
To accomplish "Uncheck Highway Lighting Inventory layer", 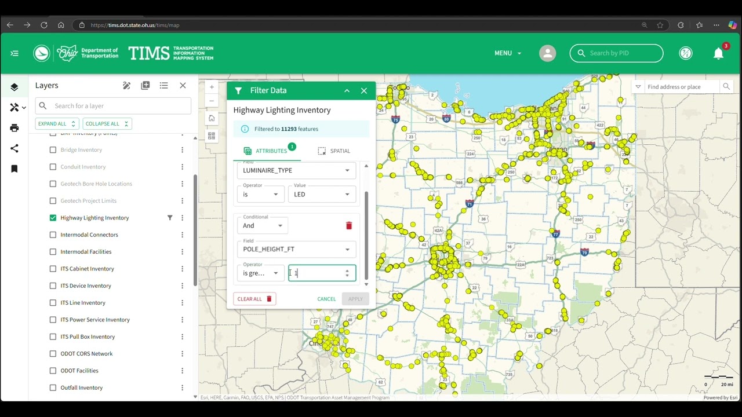I will click(x=53, y=218).
